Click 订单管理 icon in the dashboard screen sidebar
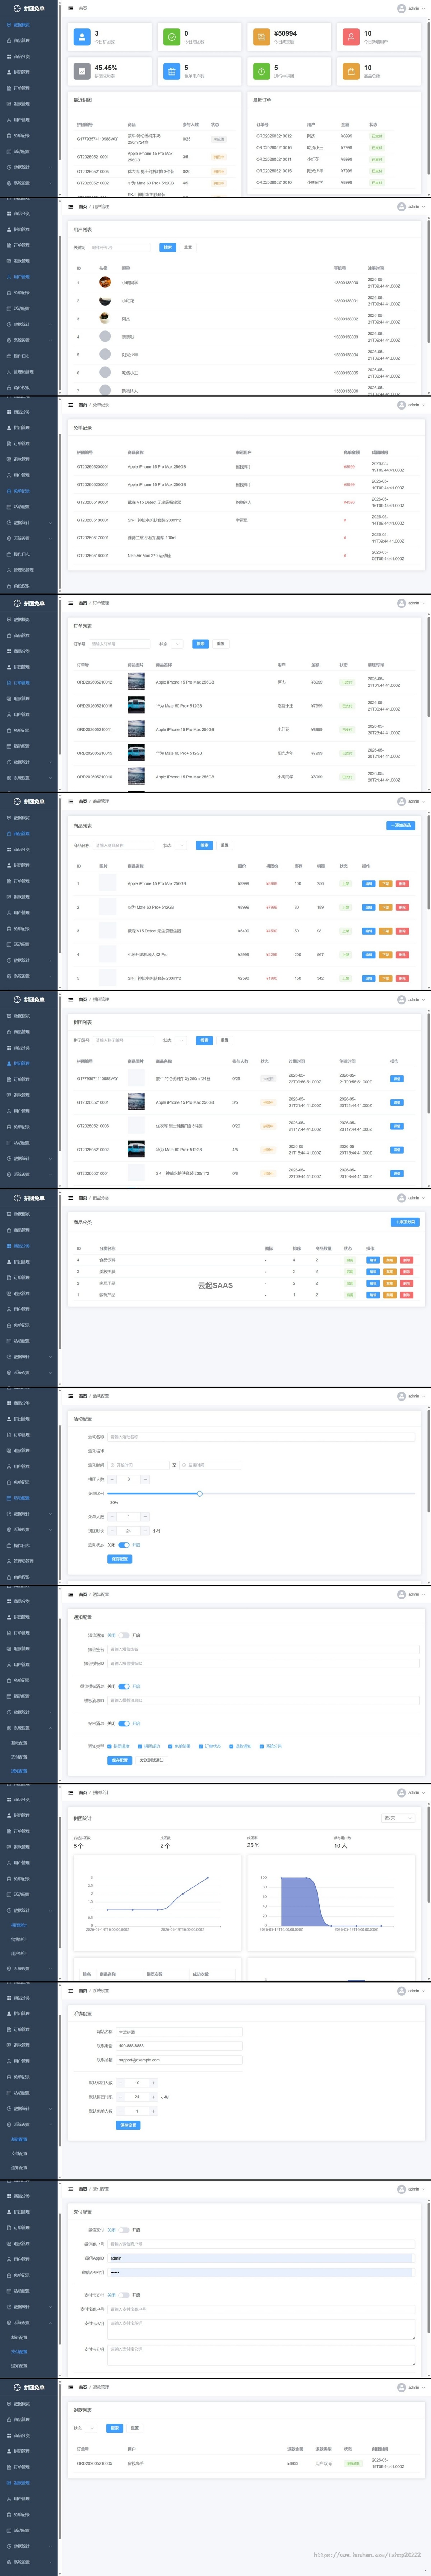The height and width of the screenshot is (2576, 431). (9, 88)
